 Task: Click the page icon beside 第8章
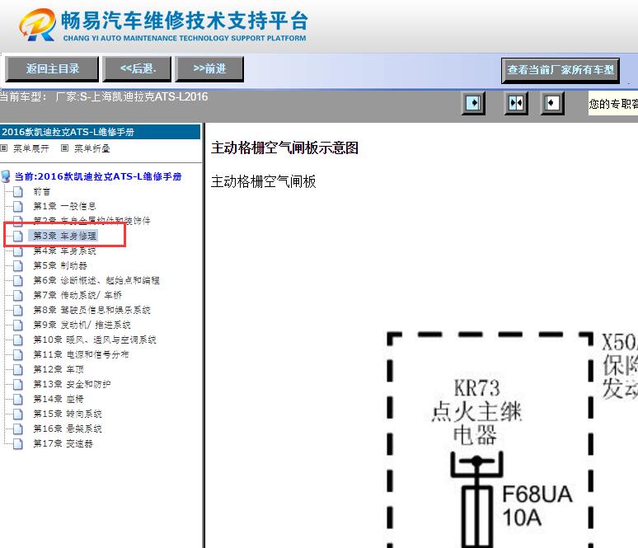18,310
